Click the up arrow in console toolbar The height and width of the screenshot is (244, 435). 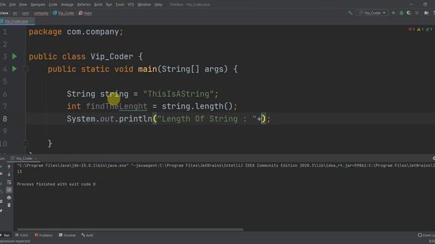[9, 167]
